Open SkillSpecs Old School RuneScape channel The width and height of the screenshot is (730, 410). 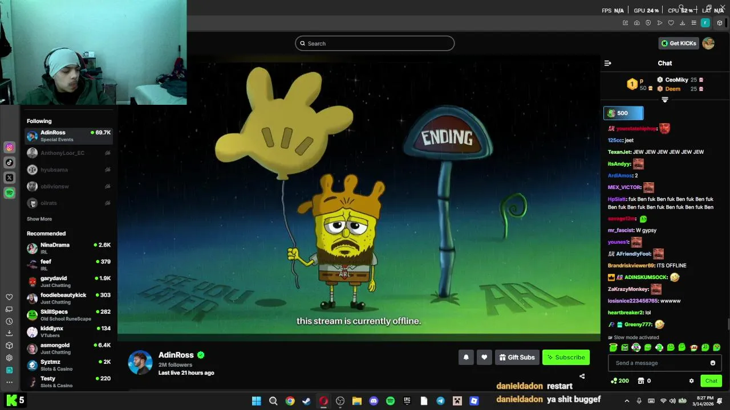click(x=68, y=315)
